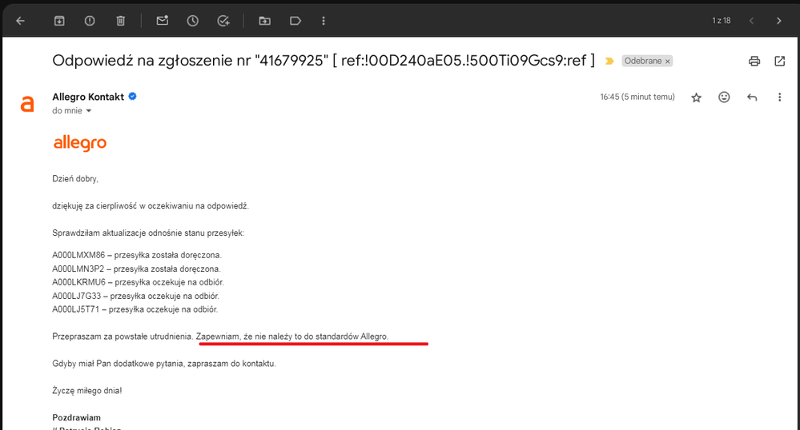Click the email subject line

324,61
